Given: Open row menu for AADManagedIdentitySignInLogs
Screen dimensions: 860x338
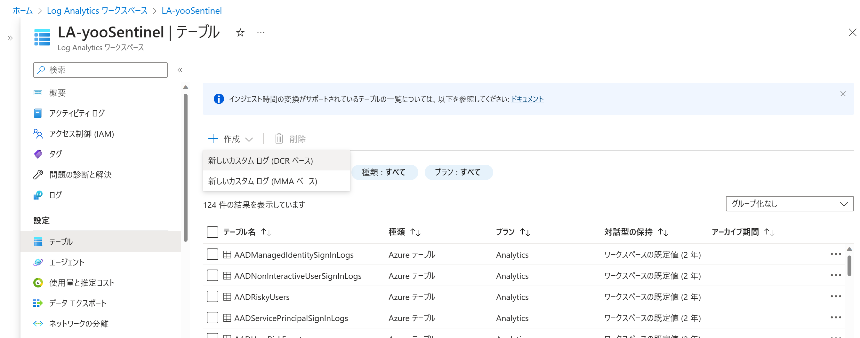Looking at the screenshot, I should 836,254.
